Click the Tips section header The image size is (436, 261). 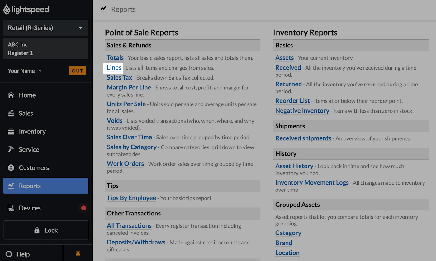[x=182, y=186]
